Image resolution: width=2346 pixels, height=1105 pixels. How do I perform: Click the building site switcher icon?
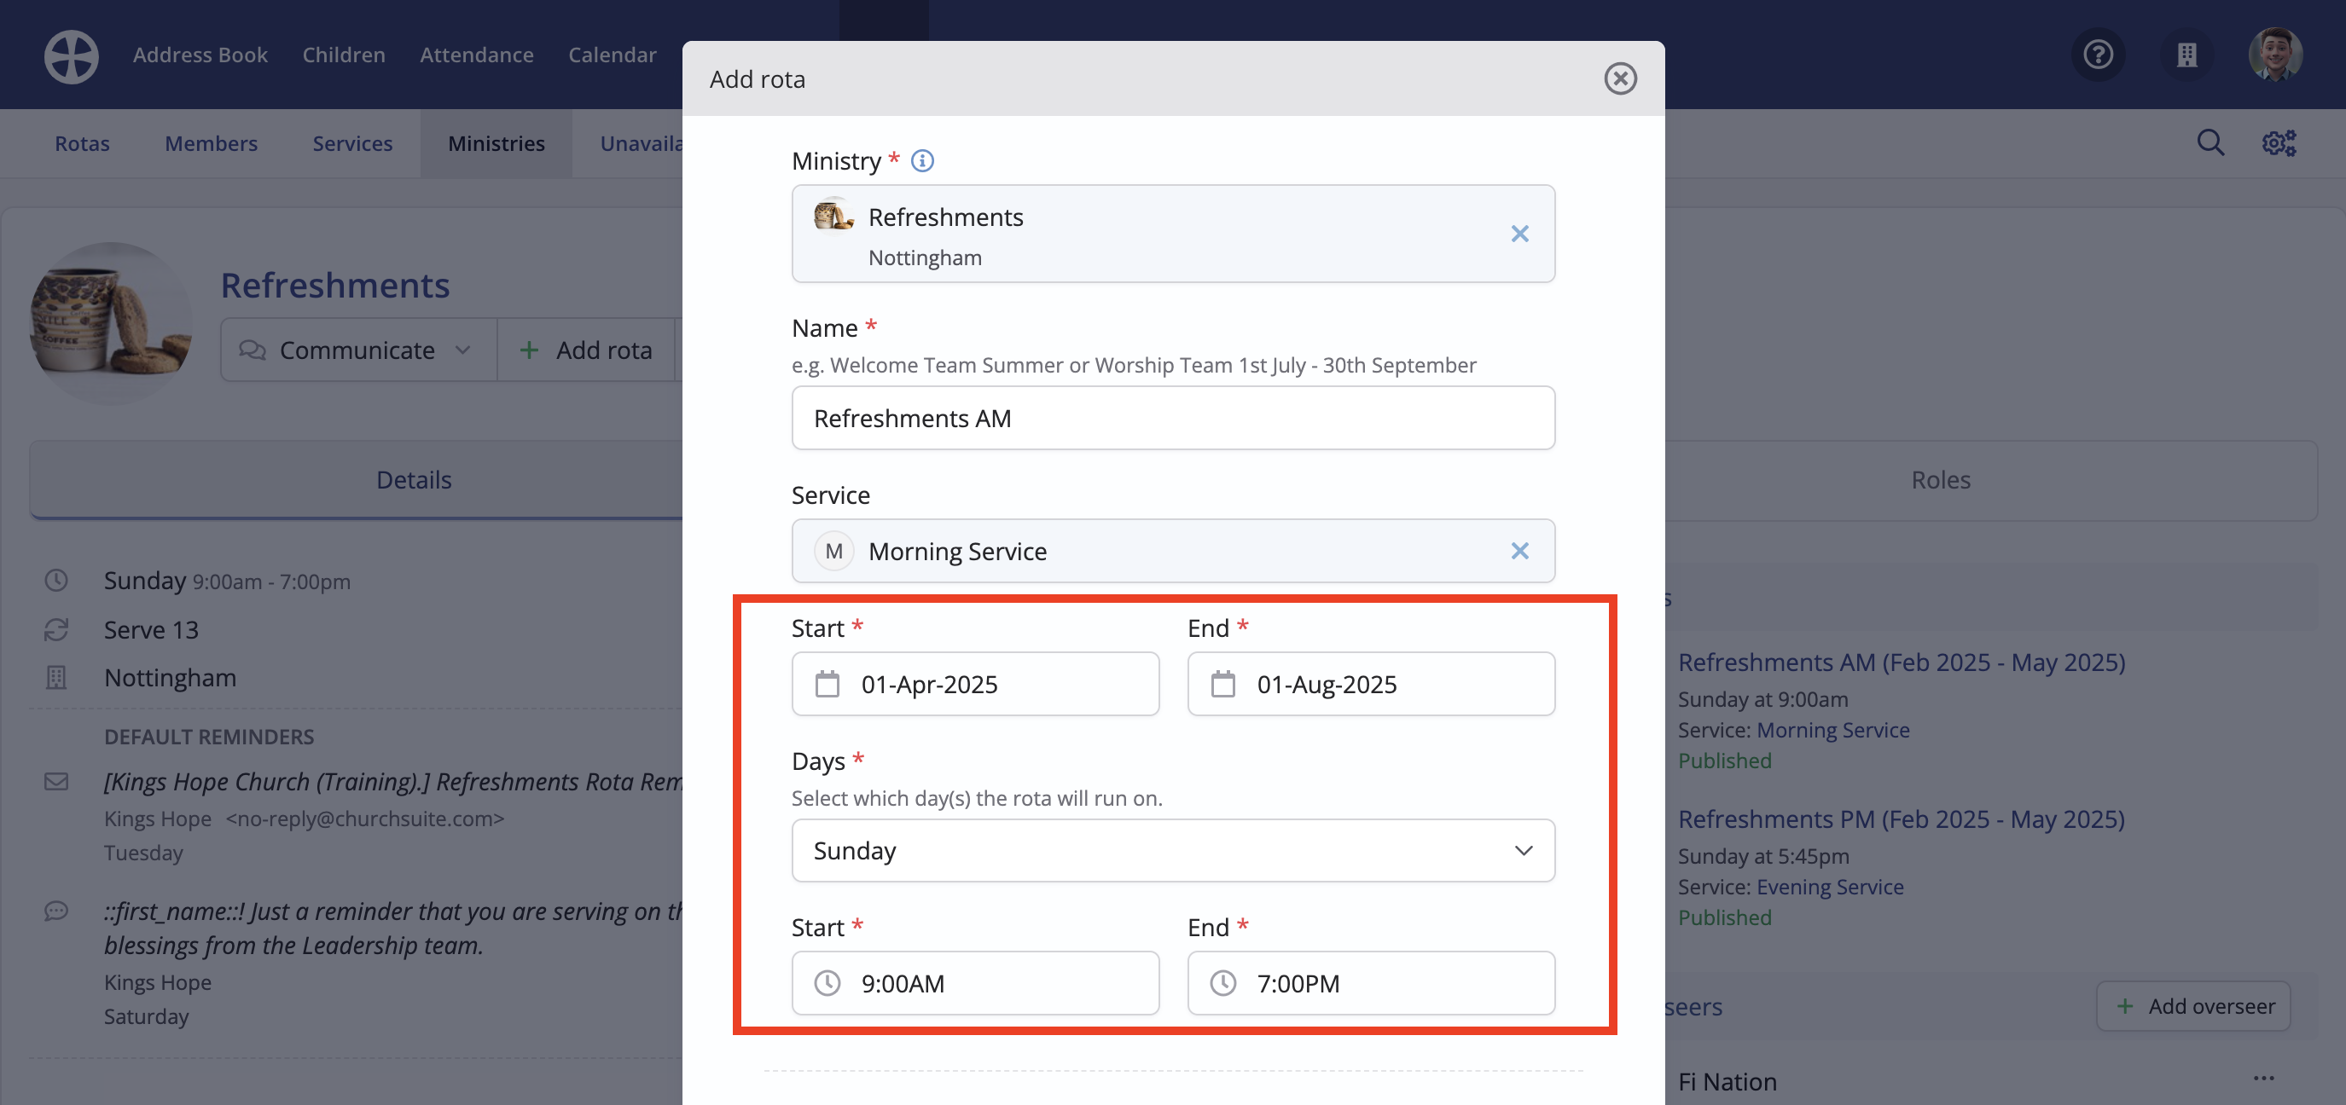2186,55
